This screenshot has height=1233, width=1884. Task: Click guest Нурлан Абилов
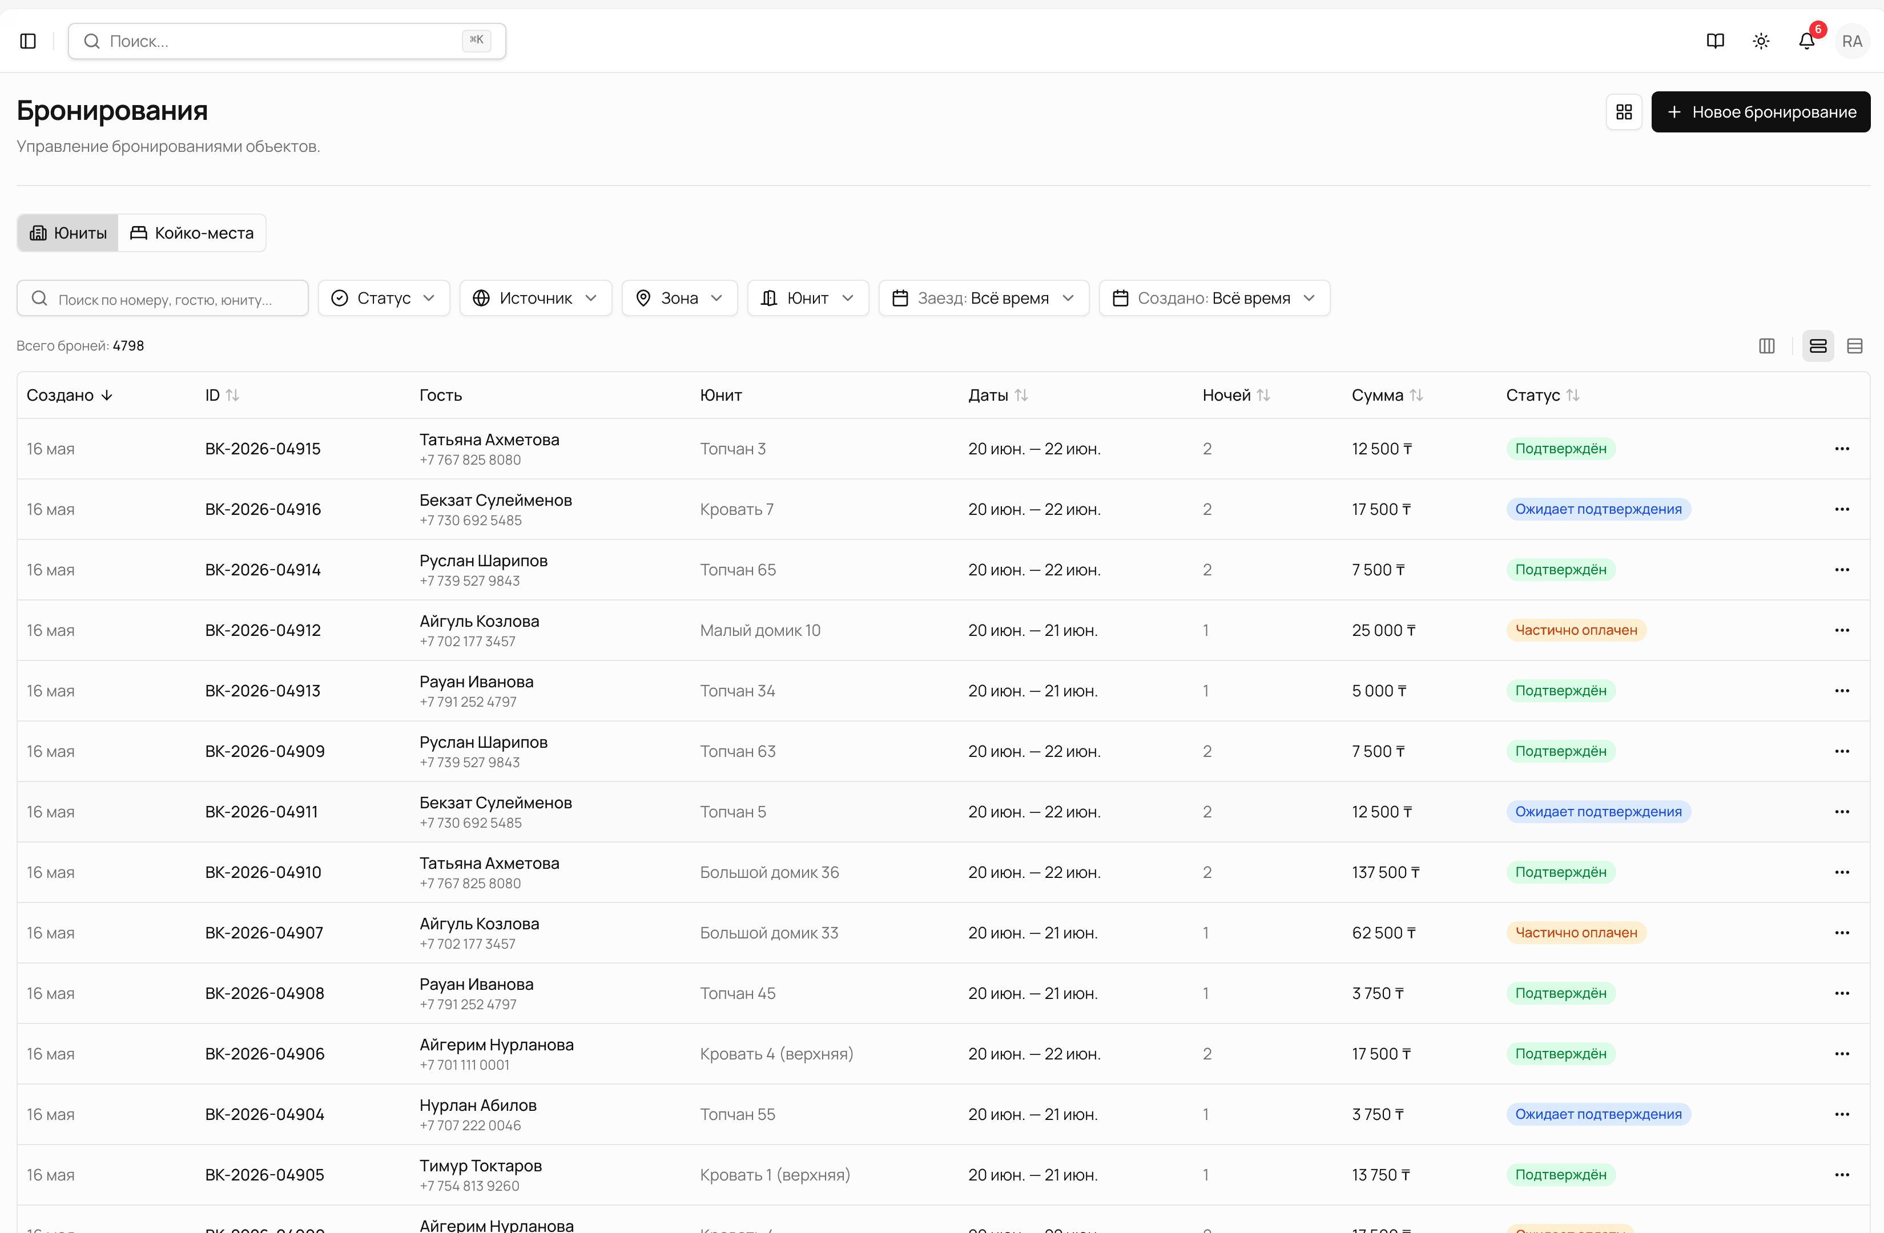[x=478, y=1105]
